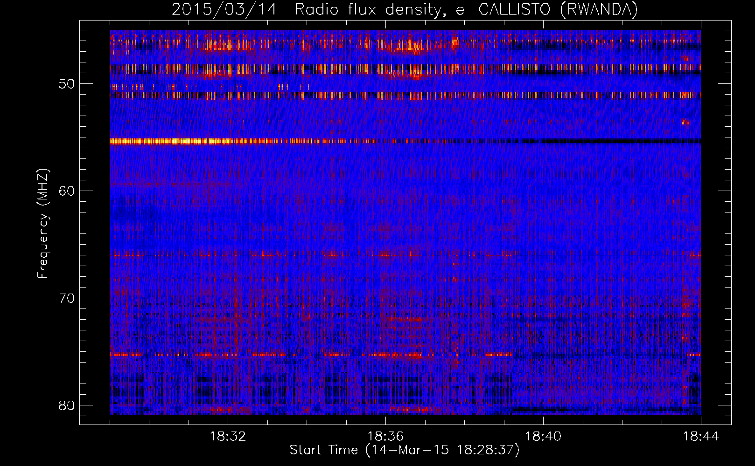Click the 50 frequency tick label
This screenshot has width=755, height=466.
(x=67, y=84)
